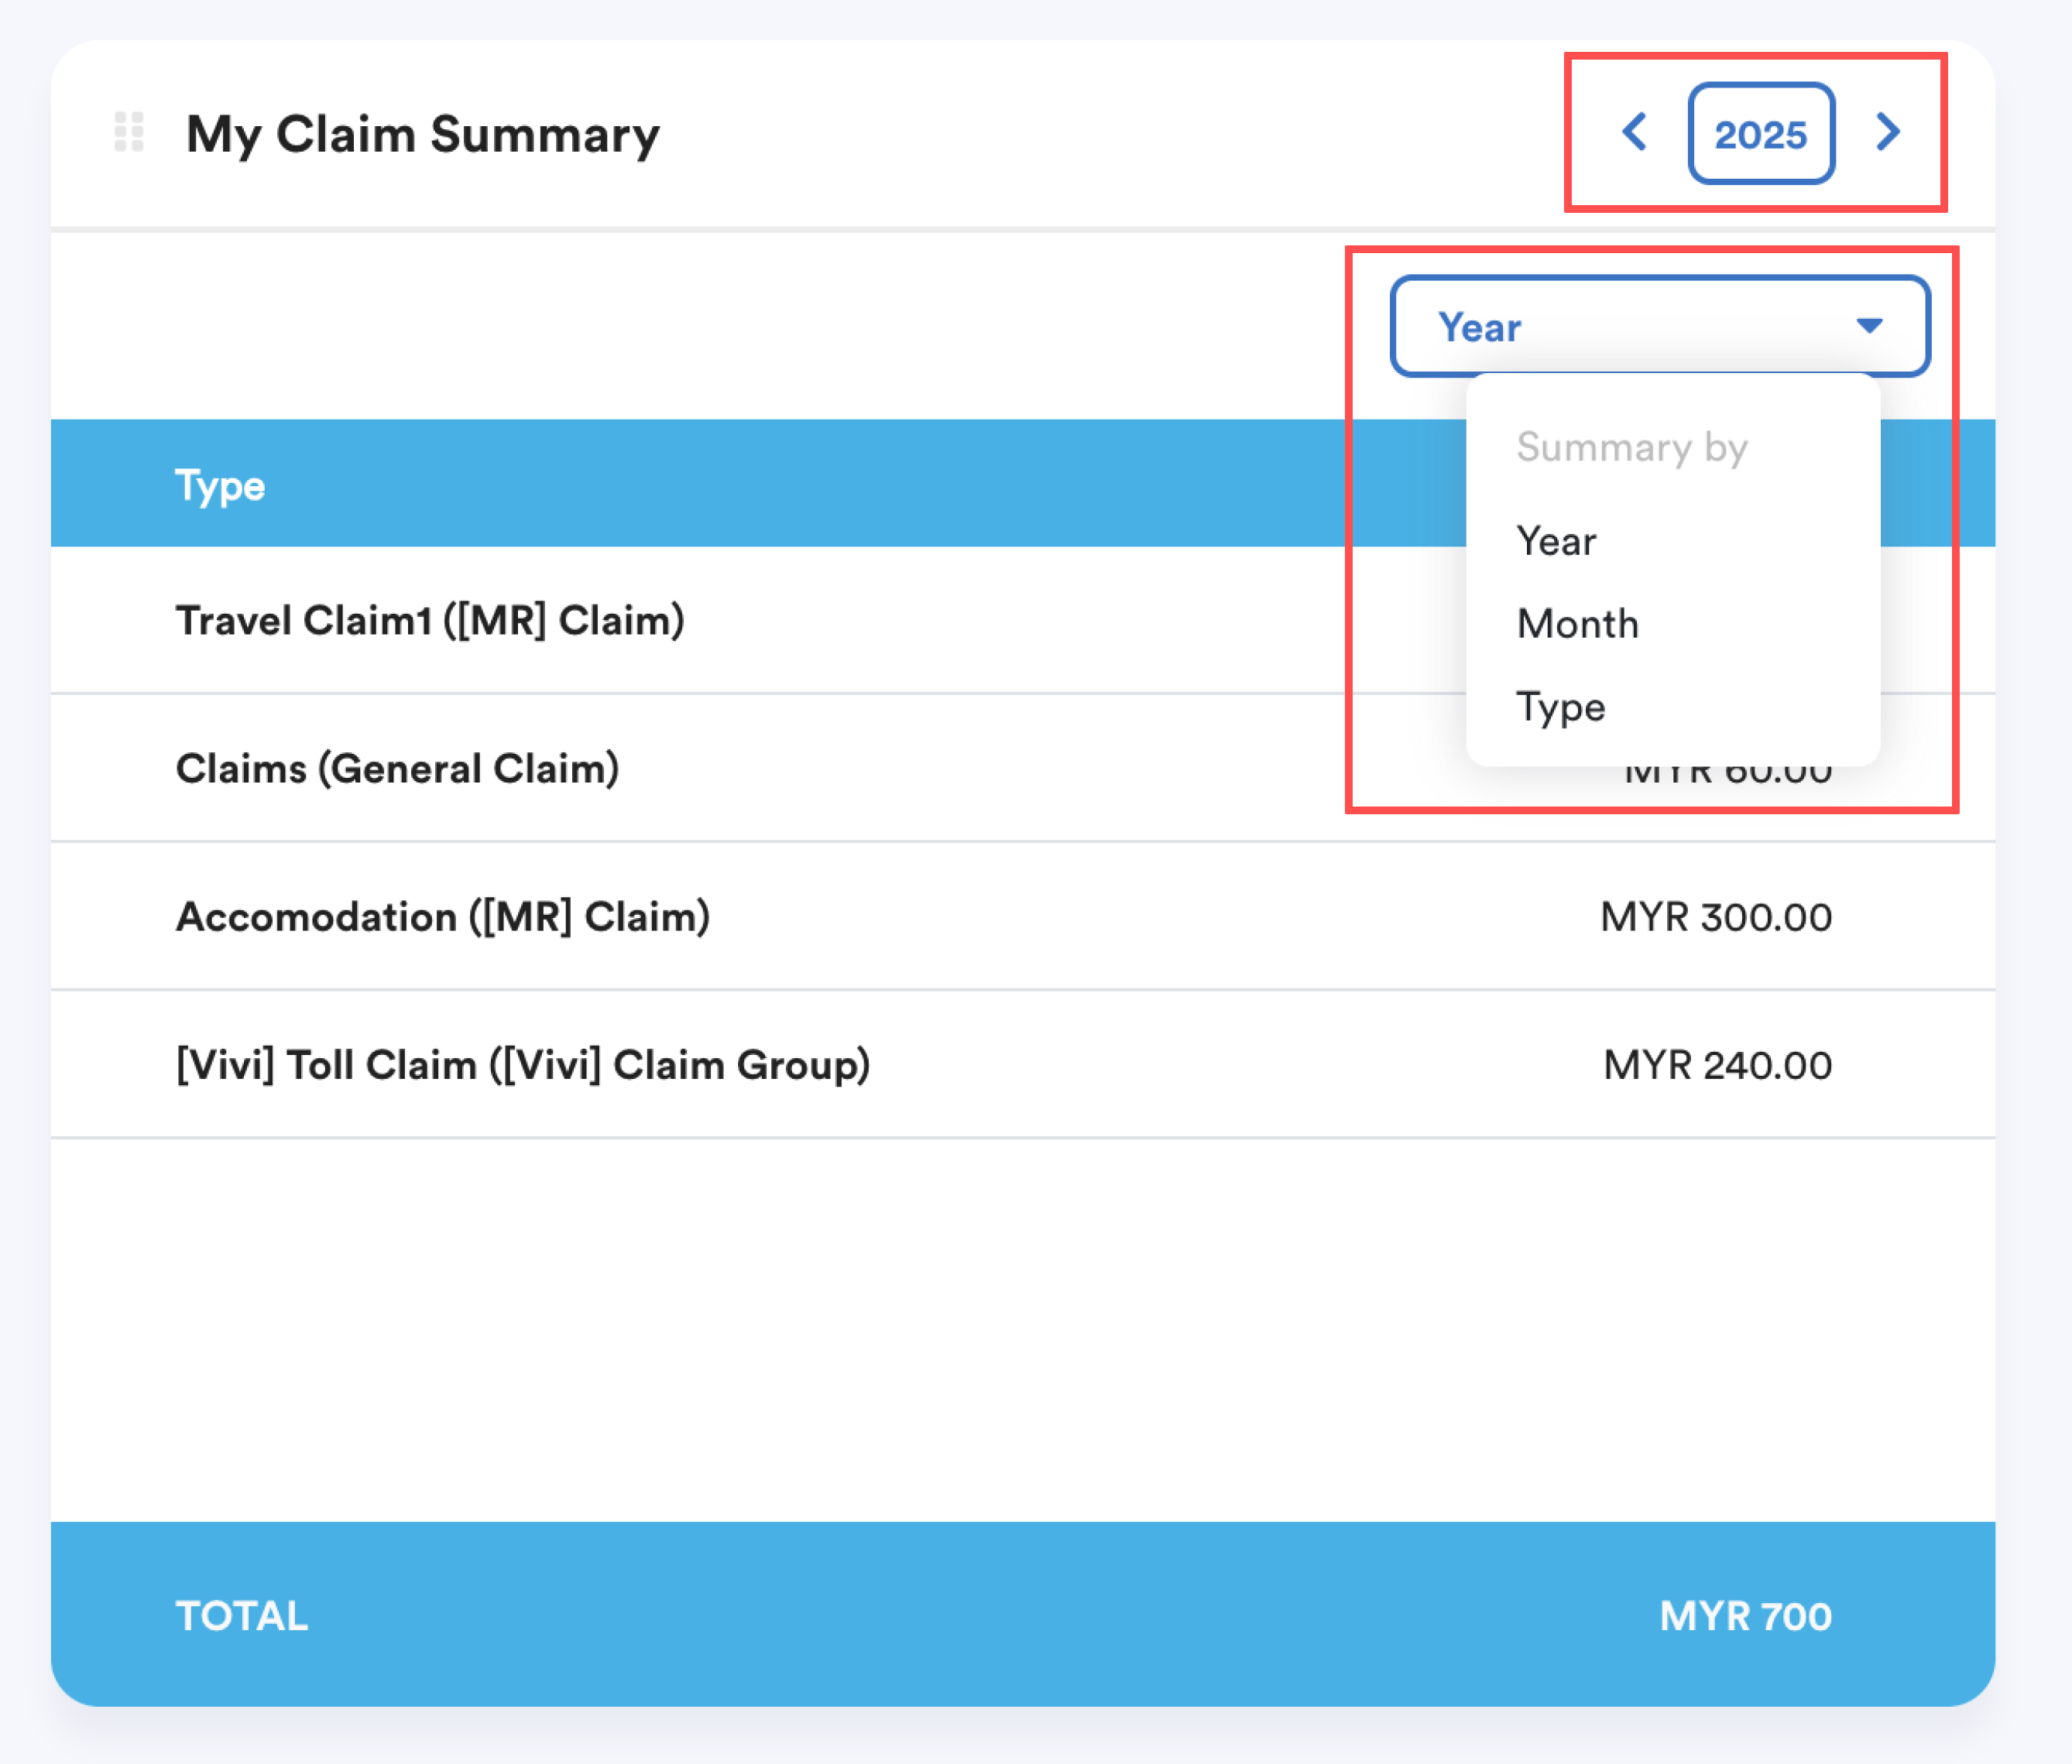Screen dimensions: 2072x1764
Task: Click the next year chevron arrow
Action: (1887, 132)
